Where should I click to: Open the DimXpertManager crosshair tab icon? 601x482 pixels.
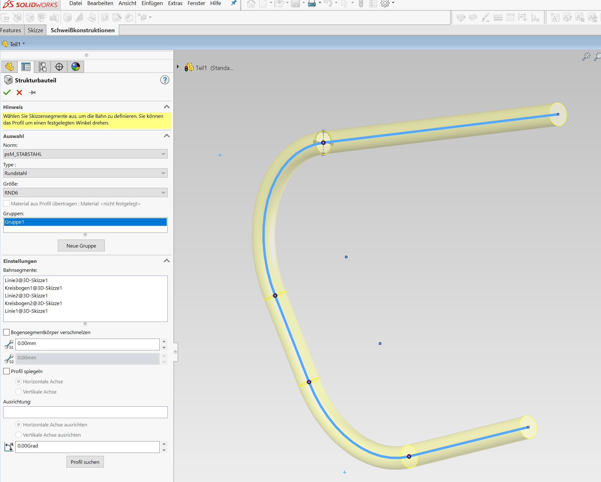pyautogui.click(x=59, y=67)
